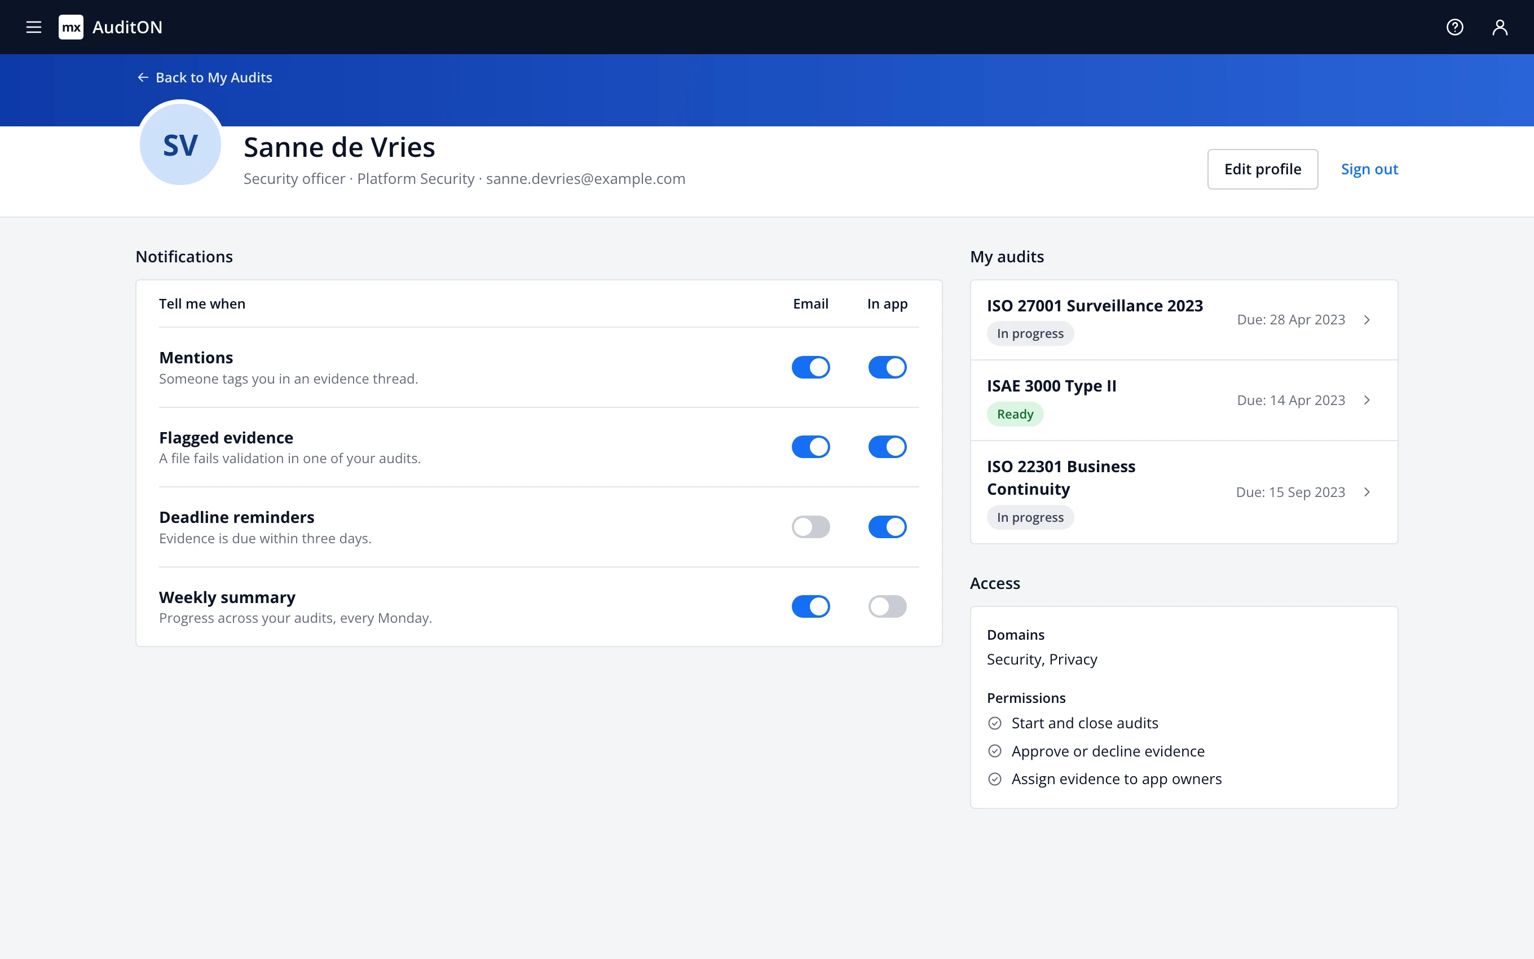Turn off Email for Flagged evidence
Image resolution: width=1534 pixels, height=959 pixels.
tap(811, 447)
